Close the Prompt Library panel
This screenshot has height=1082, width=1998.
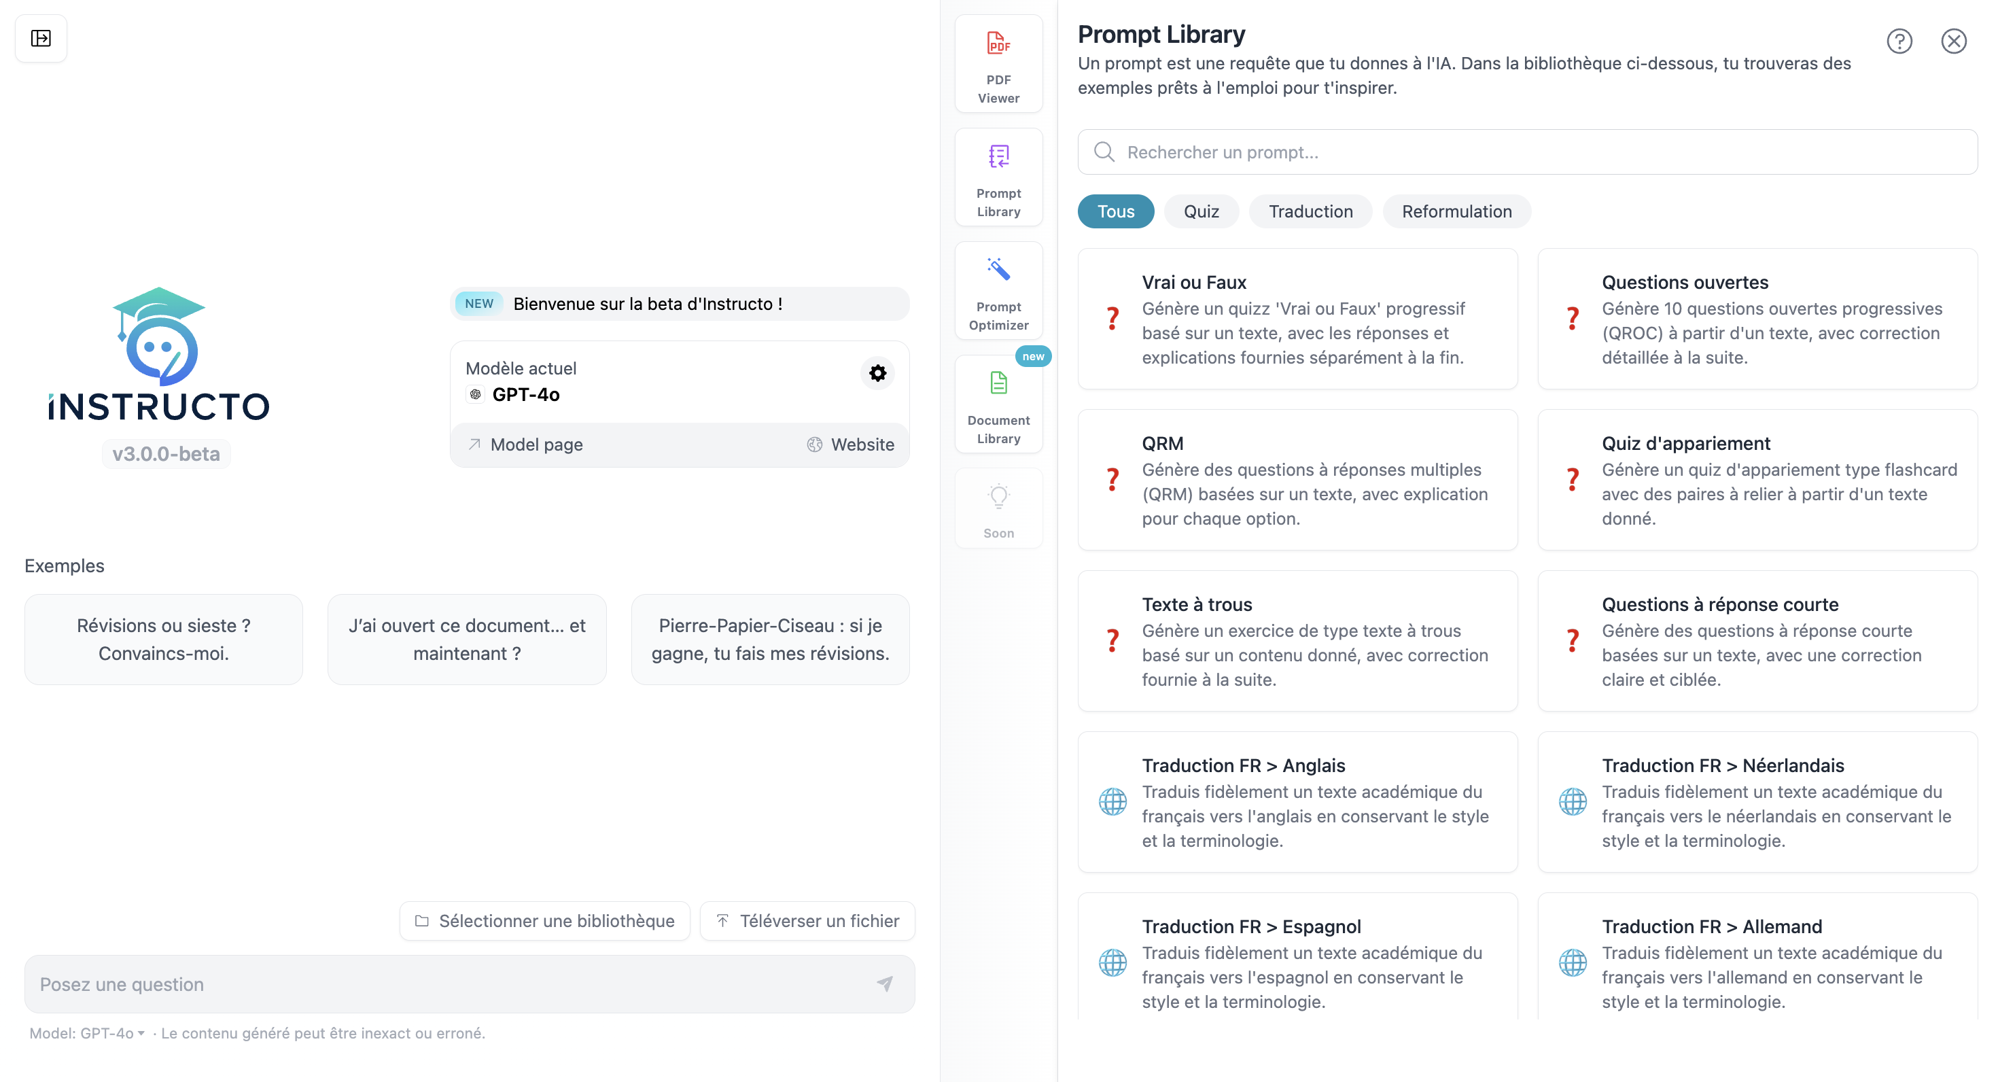[1953, 41]
